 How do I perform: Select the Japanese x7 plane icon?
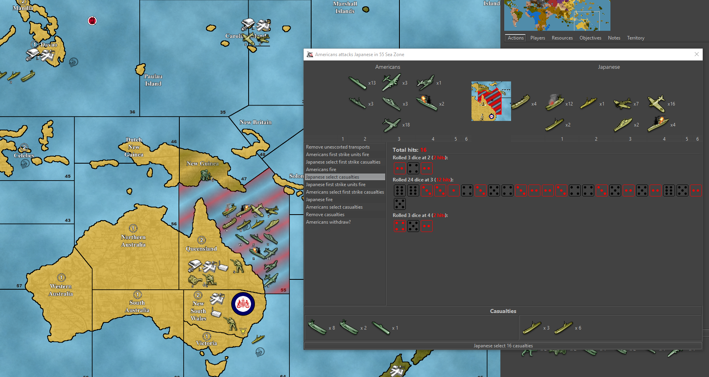tap(623, 104)
